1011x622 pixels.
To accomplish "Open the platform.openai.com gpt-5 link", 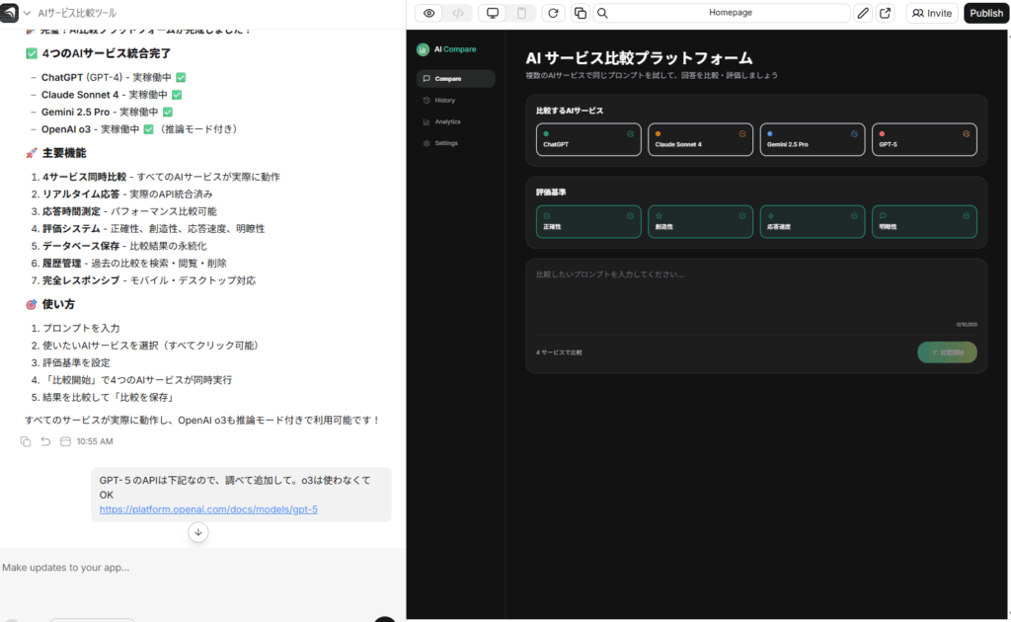I will [x=208, y=509].
